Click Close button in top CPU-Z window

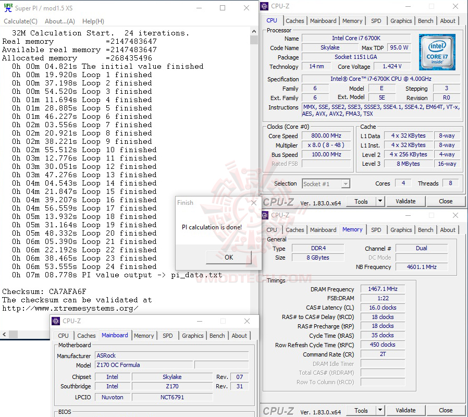click(x=445, y=202)
